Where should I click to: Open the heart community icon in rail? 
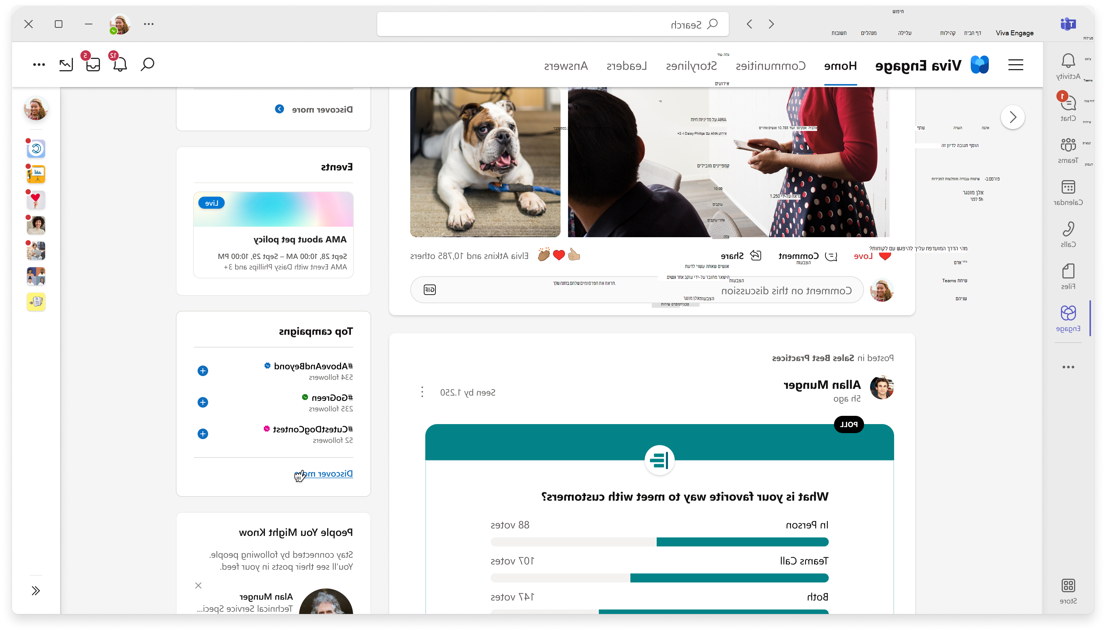click(36, 200)
